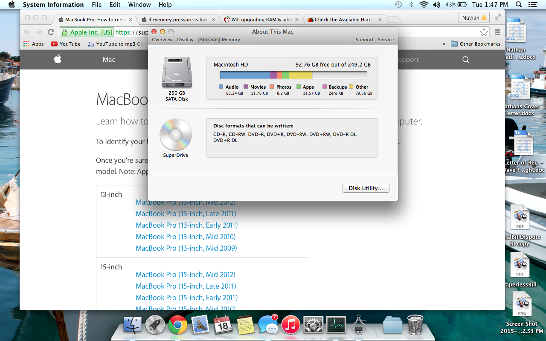This screenshot has height=341, width=546.
Task: Switch to 'If memory pressure is low' tab
Action: [179, 20]
